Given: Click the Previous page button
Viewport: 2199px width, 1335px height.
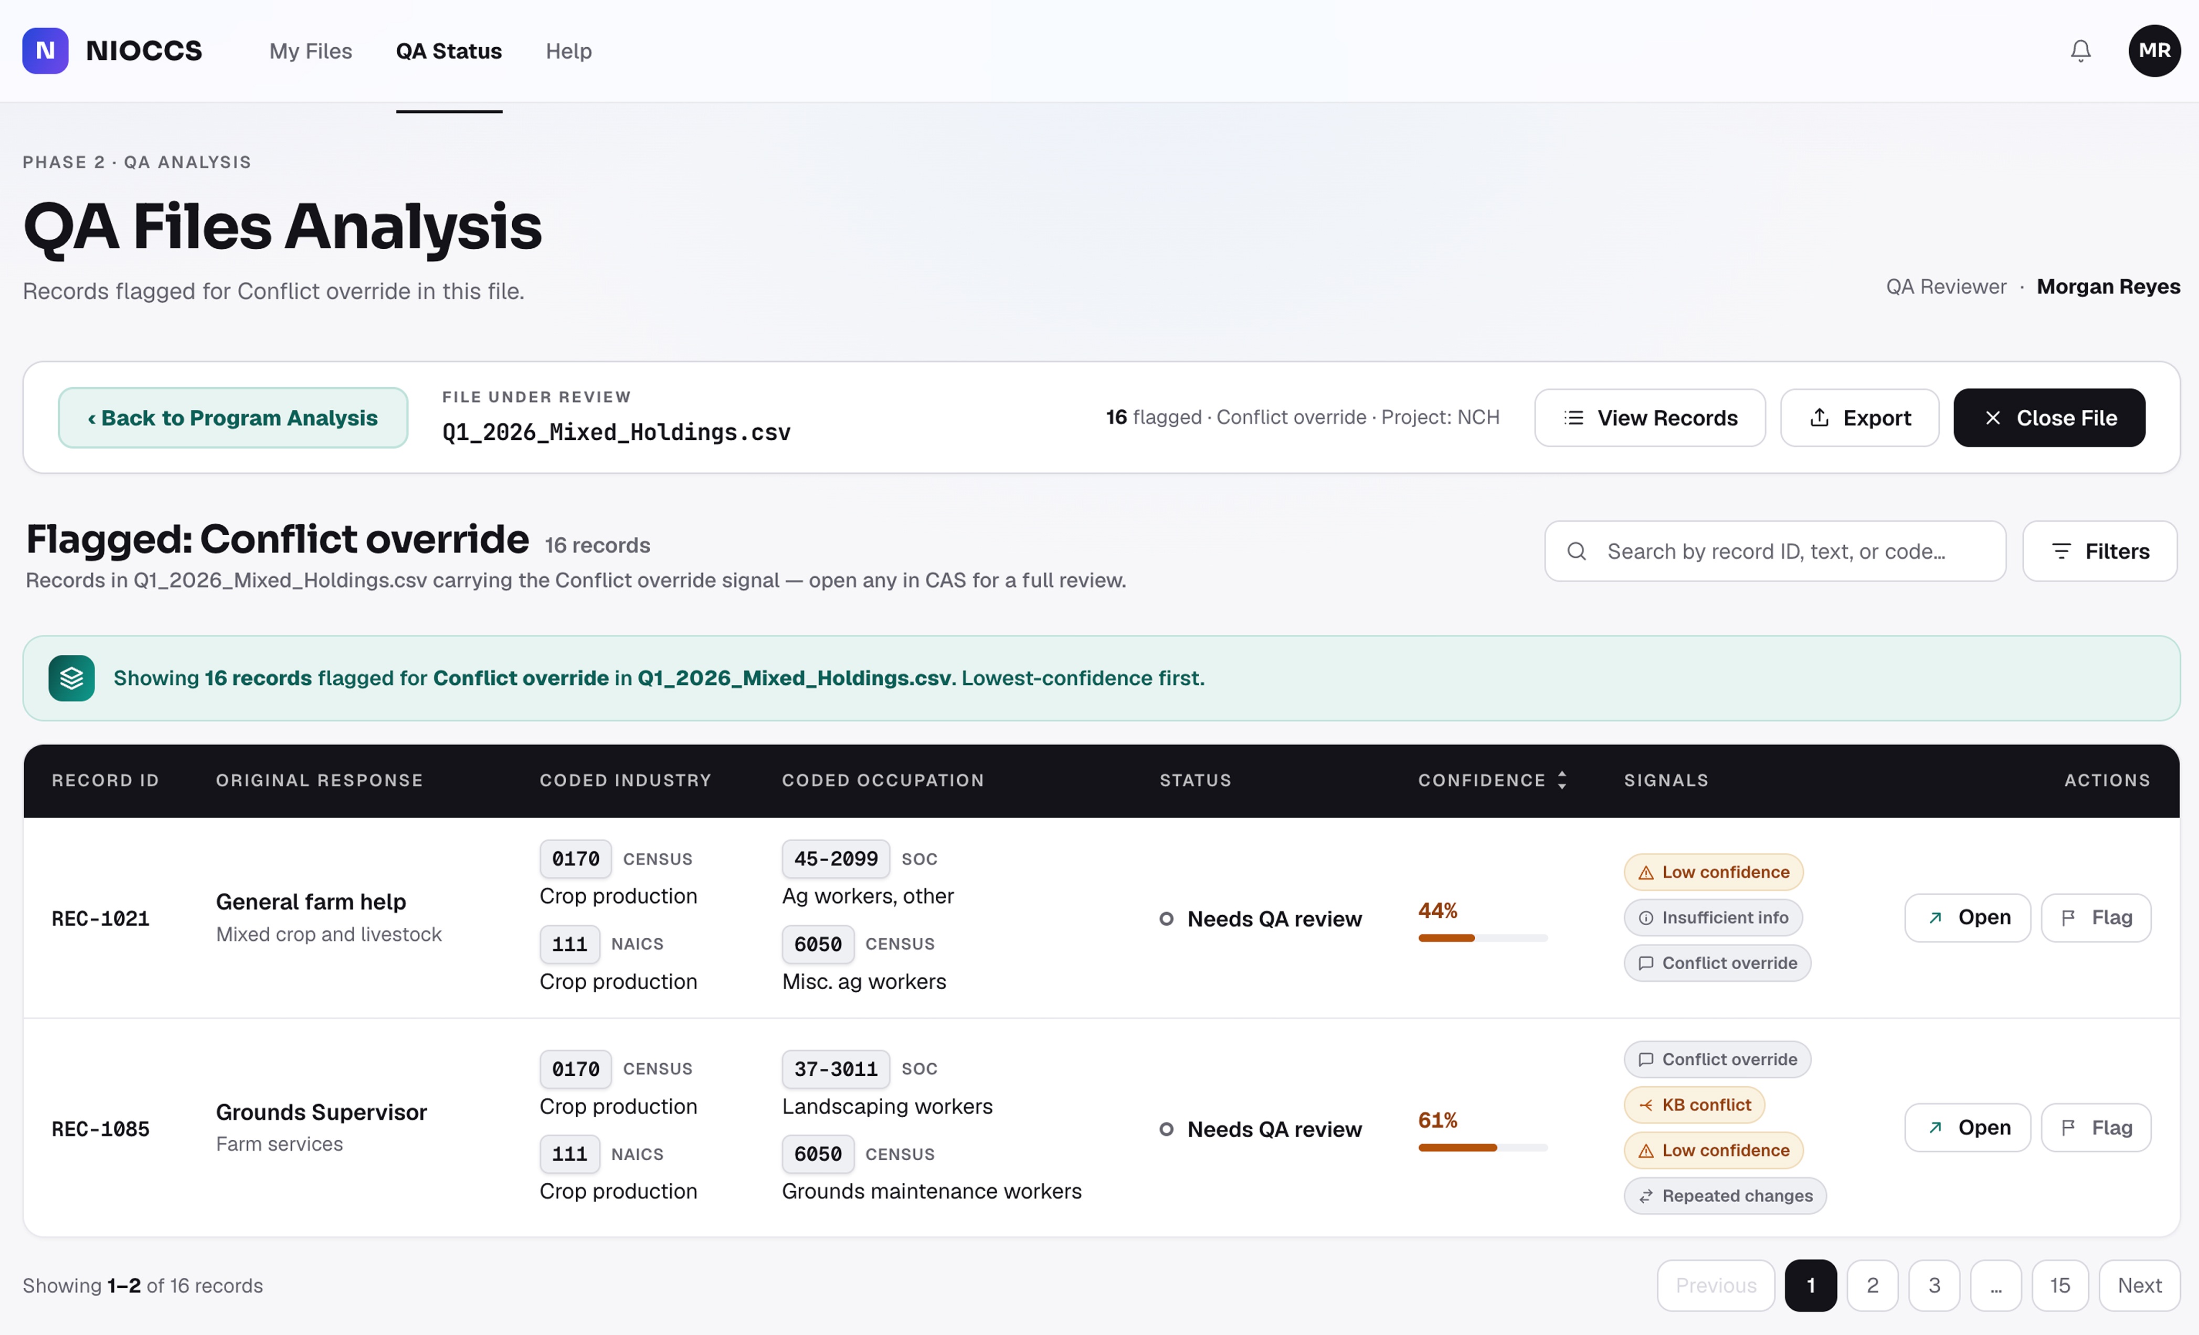Looking at the screenshot, I should (1715, 1285).
